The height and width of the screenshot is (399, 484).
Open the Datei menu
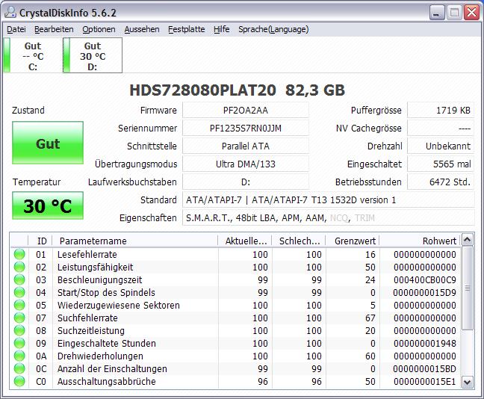pos(16,29)
